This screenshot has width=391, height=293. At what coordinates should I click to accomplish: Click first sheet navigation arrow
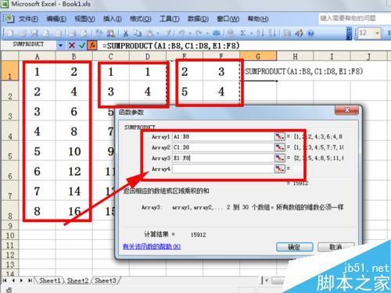pyautogui.click(x=5, y=280)
